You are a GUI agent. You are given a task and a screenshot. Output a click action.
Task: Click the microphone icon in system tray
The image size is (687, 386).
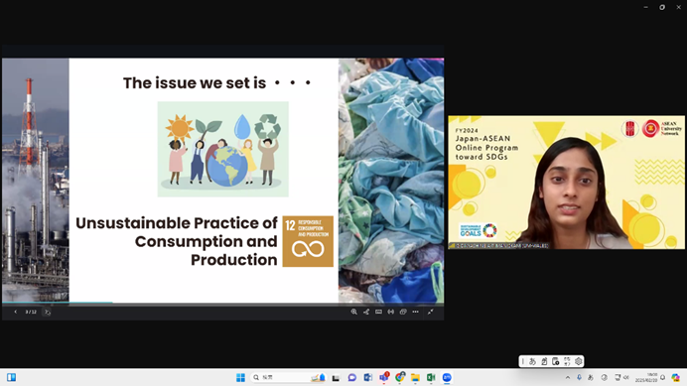click(579, 378)
